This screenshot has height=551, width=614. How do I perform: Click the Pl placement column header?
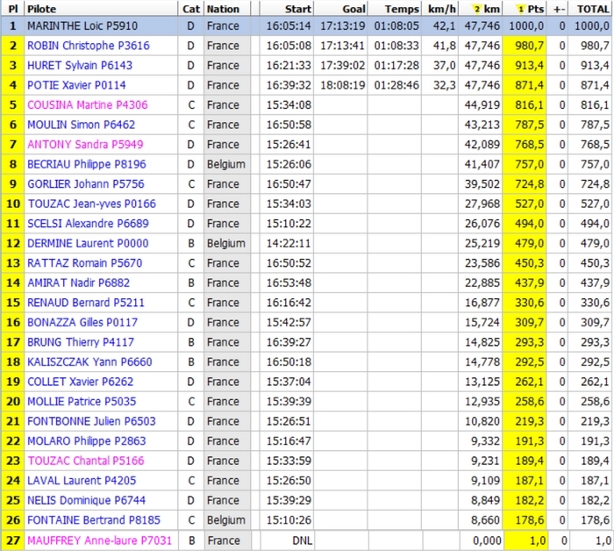pos(12,9)
